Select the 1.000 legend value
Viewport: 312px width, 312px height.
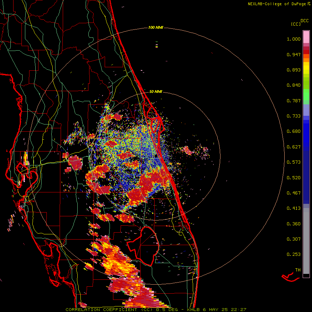[294, 39]
